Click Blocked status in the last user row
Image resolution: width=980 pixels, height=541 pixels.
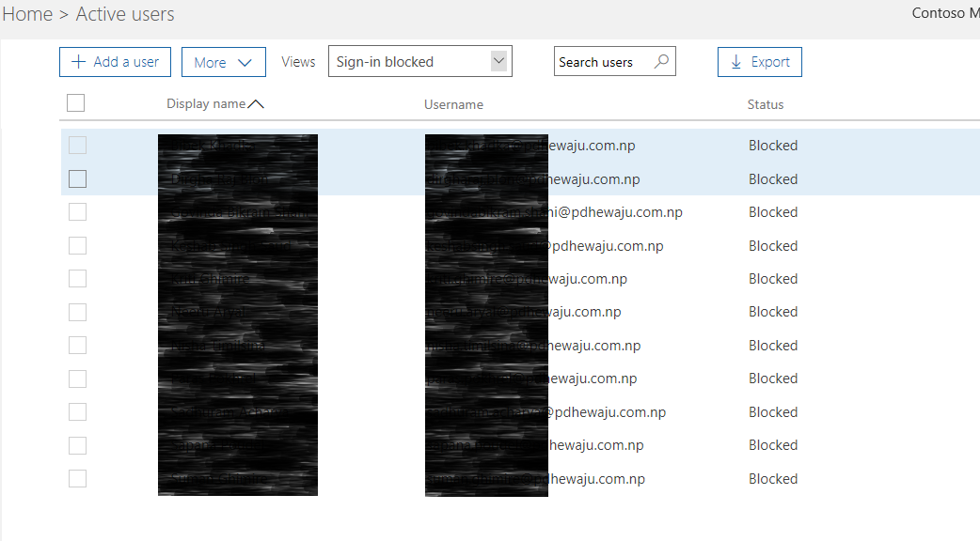click(x=773, y=479)
